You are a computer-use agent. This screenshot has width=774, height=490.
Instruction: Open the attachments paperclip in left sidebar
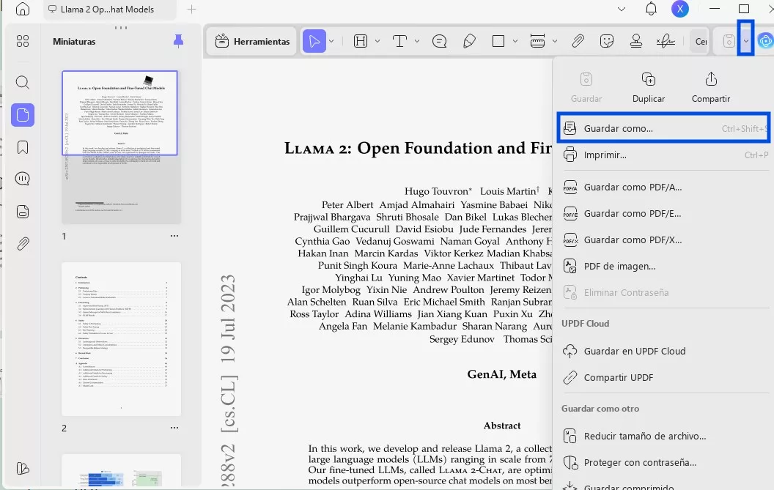[x=23, y=244]
